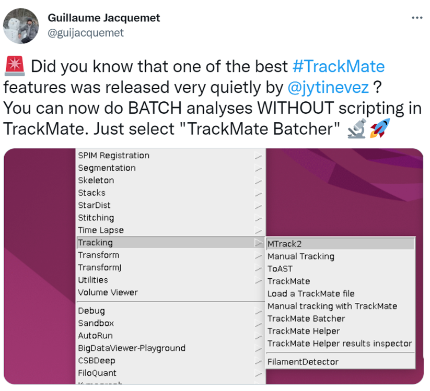Click the @guijacquemet handle
This screenshot has width=430, height=391.
[86, 33]
